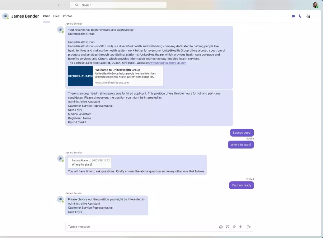Expand the plus actions menu in the compose bar

241,227
